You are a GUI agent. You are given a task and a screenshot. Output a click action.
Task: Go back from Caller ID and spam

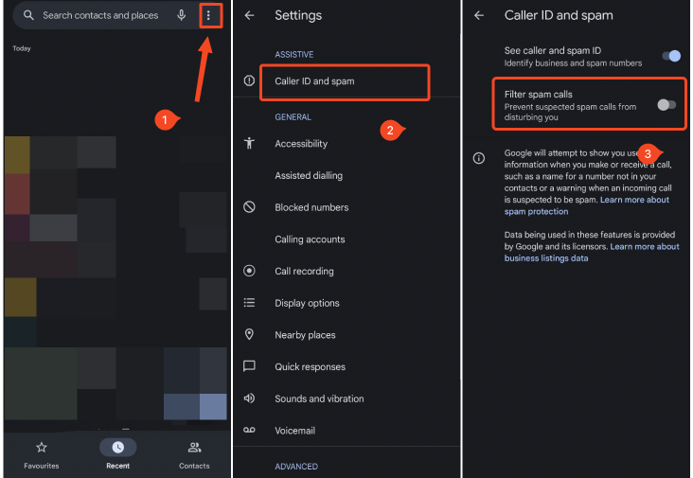click(479, 15)
